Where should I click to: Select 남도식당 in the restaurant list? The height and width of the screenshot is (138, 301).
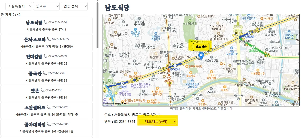click(x=47, y=25)
